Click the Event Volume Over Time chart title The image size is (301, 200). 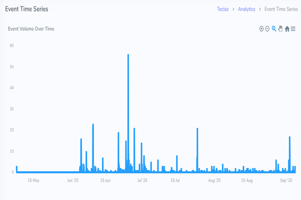[x=31, y=28]
